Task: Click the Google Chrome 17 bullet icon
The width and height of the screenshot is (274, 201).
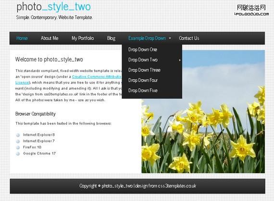Action: point(18,154)
